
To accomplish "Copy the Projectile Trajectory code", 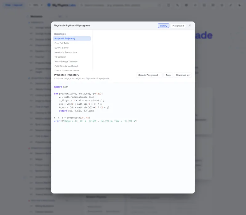I will click(168, 75).
